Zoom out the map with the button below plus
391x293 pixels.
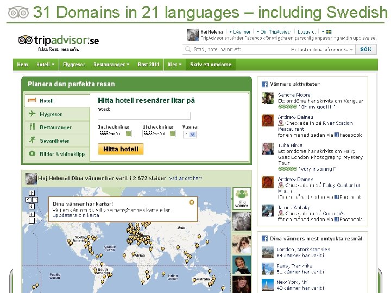pyautogui.click(x=31, y=221)
